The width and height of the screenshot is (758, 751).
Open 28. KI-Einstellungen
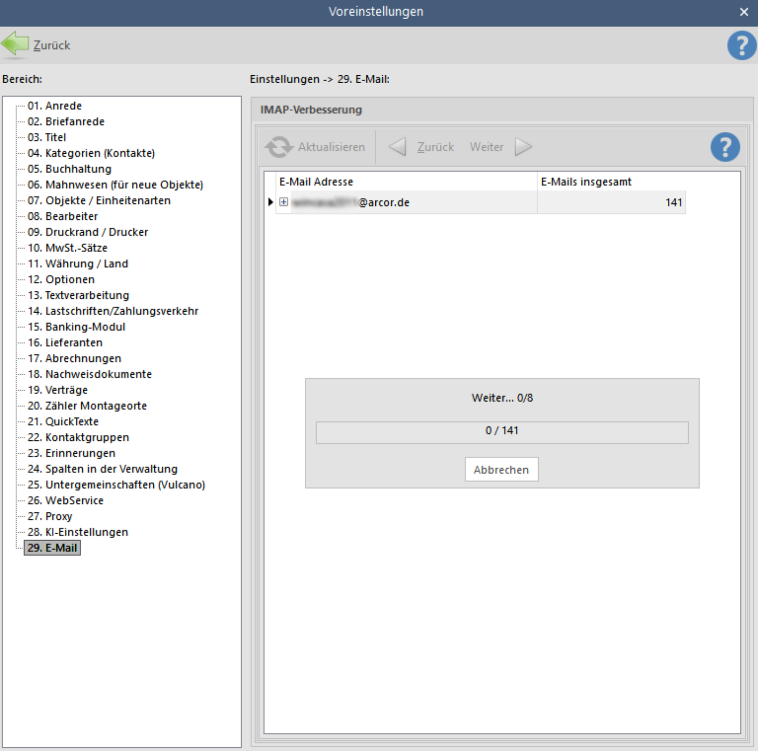(78, 532)
